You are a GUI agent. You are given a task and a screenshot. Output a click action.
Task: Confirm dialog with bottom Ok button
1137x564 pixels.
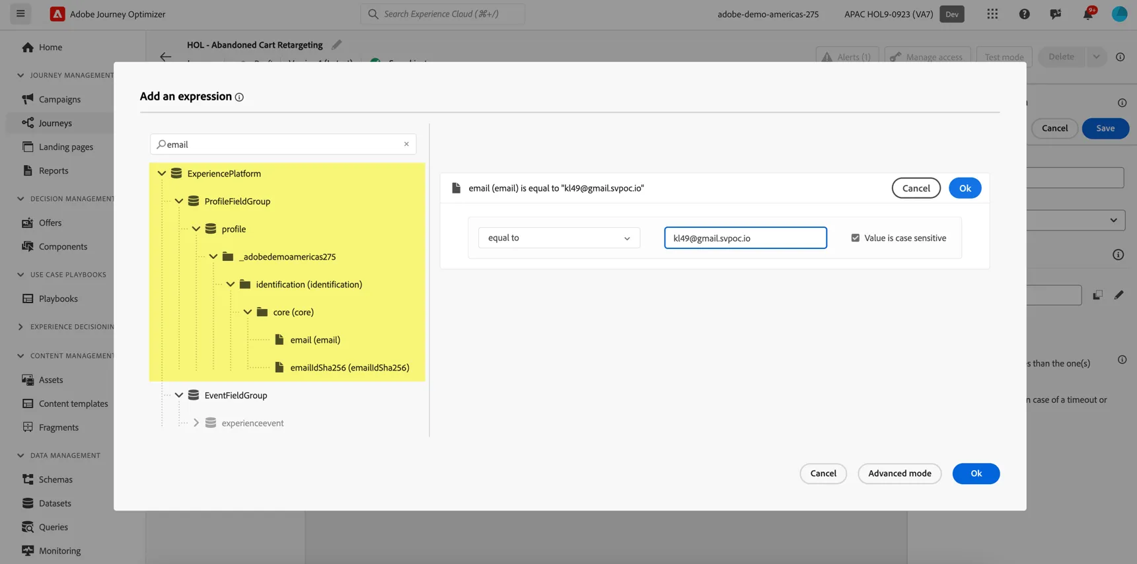976,474
